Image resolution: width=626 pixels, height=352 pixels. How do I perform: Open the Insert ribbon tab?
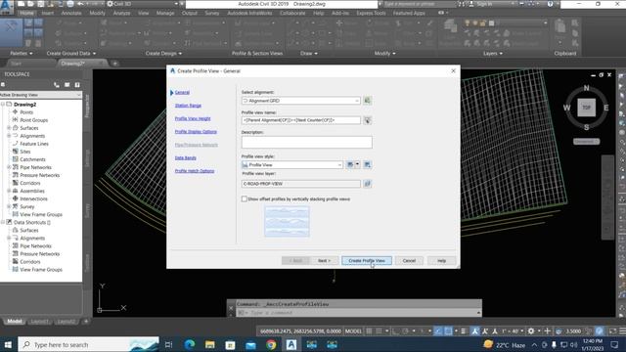[x=48, y=13]
